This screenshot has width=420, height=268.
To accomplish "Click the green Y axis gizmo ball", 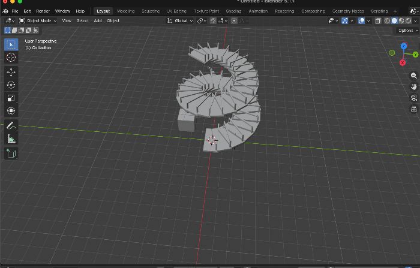I will click(415, 55).
